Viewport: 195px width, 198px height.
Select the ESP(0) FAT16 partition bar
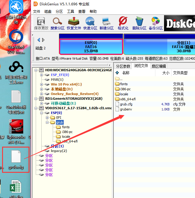[91, 47]
